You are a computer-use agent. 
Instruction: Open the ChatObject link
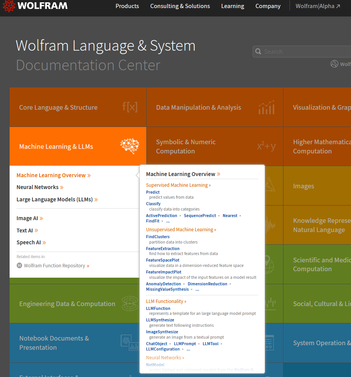click(156, 344)
